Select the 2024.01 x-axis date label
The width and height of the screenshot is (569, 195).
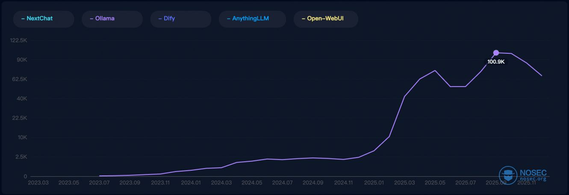point(191,183)
